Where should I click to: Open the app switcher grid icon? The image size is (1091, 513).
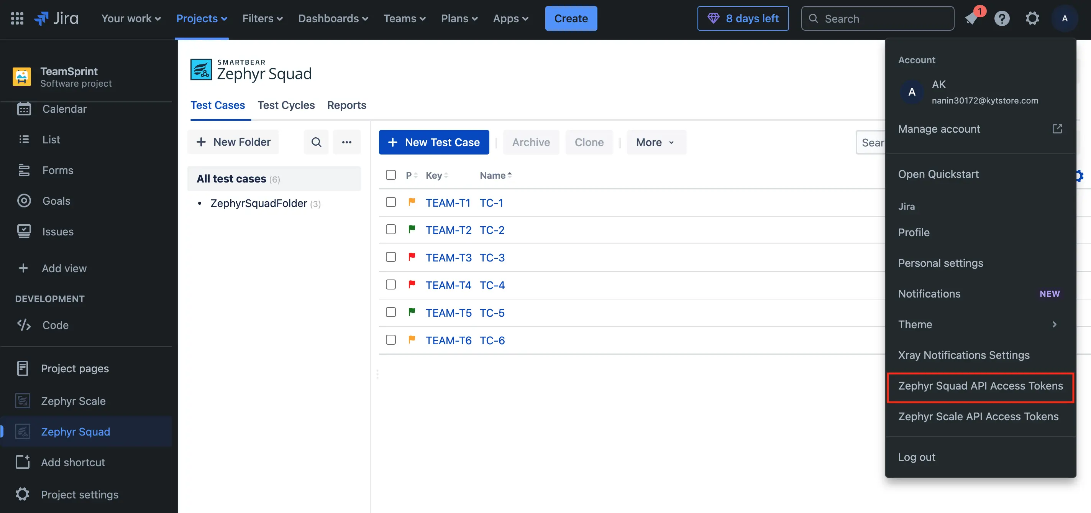pyautogui.click(x=17, y=18)
